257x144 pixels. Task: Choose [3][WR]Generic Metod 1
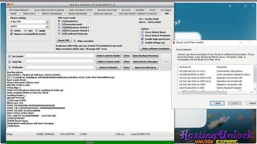pos(59,27)
